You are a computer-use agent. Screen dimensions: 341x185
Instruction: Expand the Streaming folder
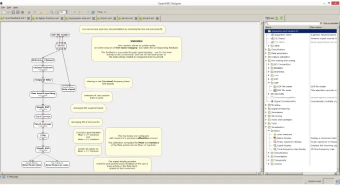coord(266,116)
